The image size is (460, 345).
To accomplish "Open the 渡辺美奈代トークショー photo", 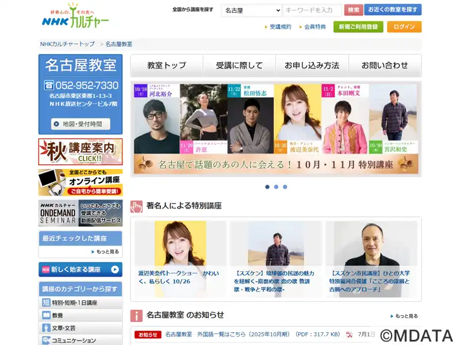I will pyautogui.click(x=180, y=243).
